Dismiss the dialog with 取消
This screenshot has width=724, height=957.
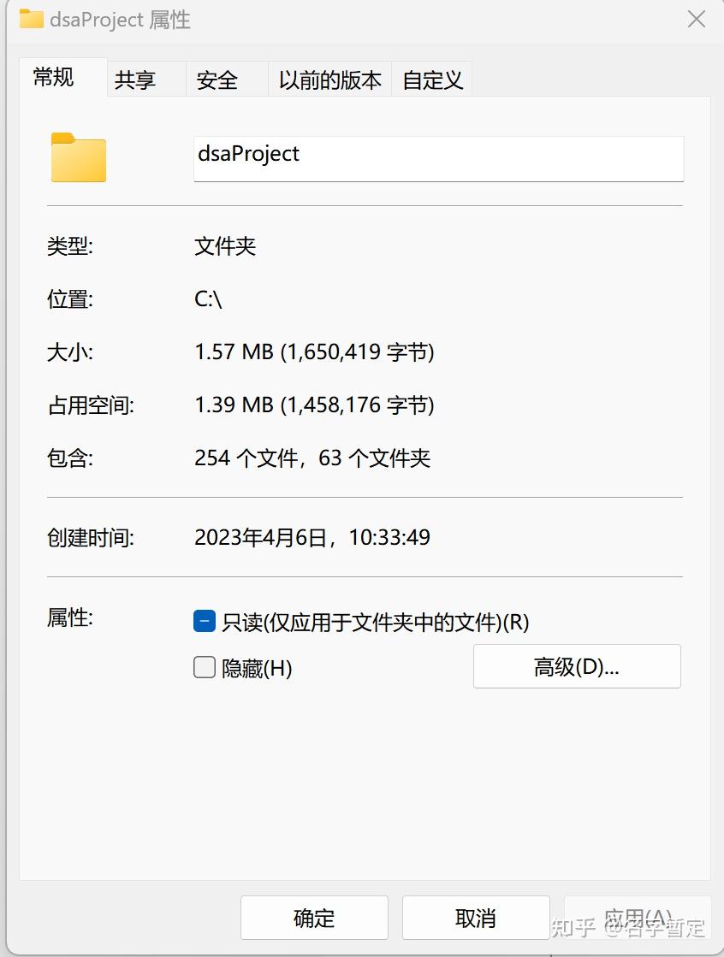(x=476, y=917)
